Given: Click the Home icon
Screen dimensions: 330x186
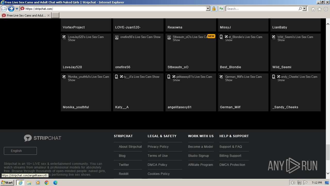Looking at the screenshot, I should coord(313,9).
